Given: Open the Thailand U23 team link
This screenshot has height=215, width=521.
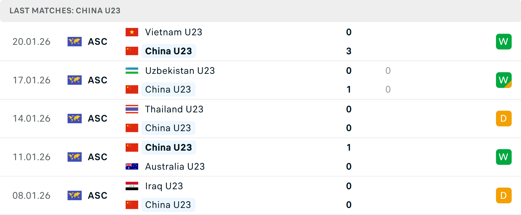Looking at the screenshot, I should pos(174,109).
